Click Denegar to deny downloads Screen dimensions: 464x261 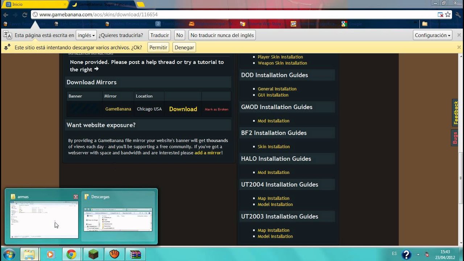[x=184, y=47]
